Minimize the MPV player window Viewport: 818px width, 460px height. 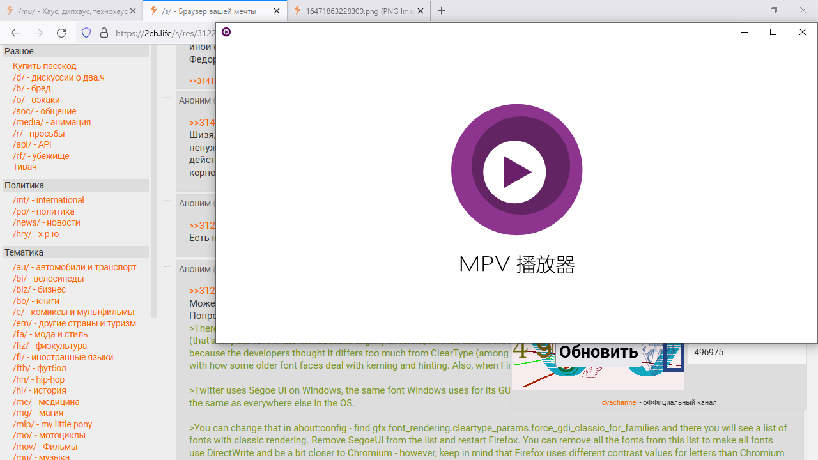[x=745, y=32]
